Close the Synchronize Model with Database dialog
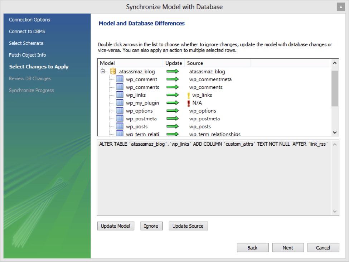 (340, 7)
